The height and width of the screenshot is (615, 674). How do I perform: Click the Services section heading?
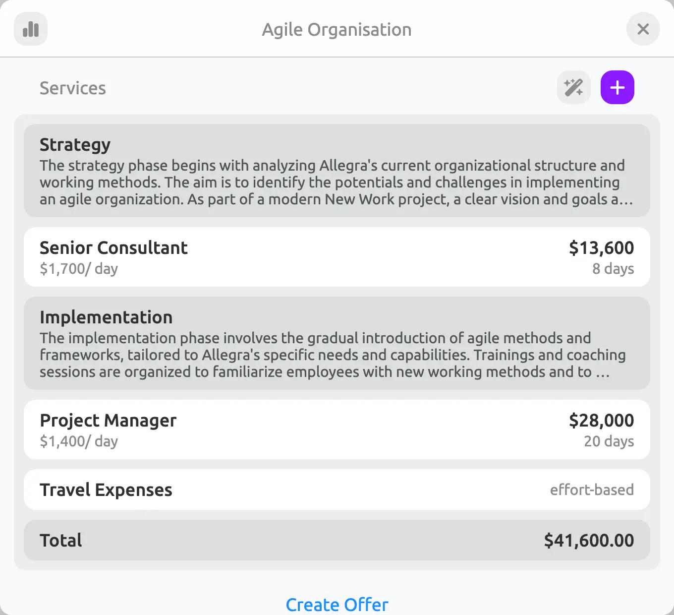(x=73, y=88)
